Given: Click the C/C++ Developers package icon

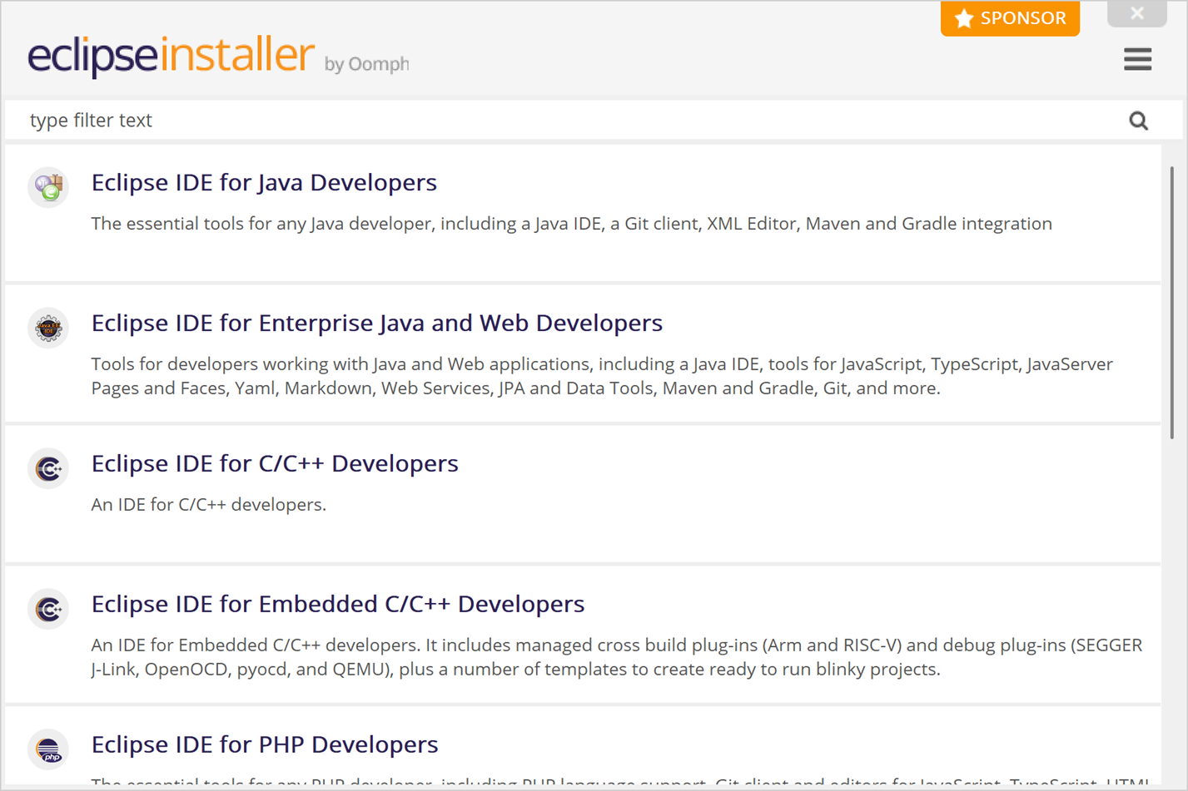Looking at the screenshot, I should tap(48, 468).
